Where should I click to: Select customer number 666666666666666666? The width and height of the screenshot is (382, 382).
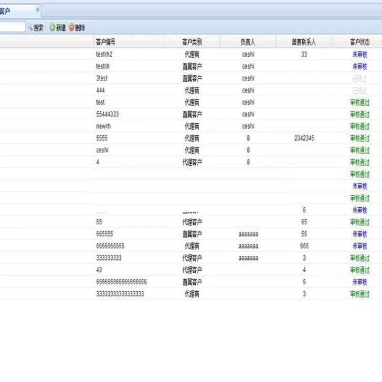[x=121, y=282]
